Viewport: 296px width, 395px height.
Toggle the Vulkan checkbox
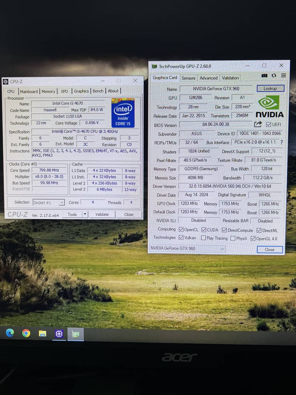click(x=181, y=237)
